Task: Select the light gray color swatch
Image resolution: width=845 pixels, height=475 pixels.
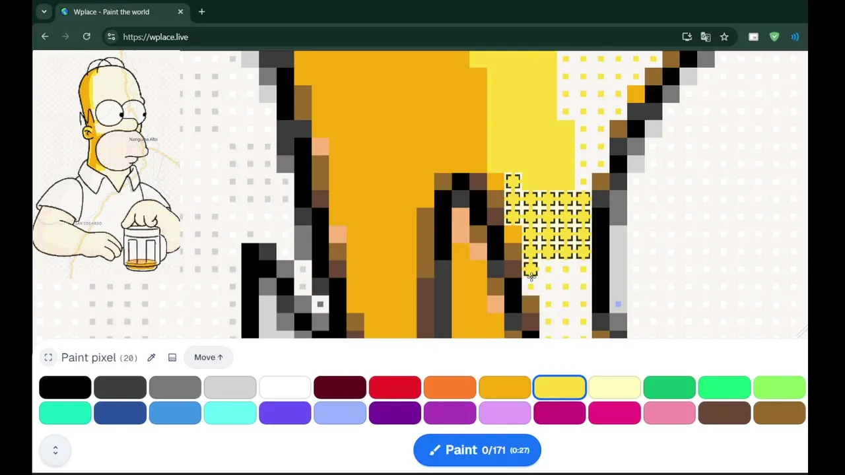Action: [230, 387]
